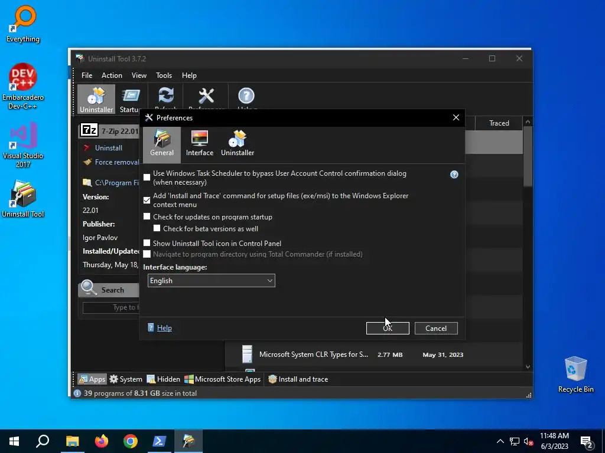Enable Show Uninstall Tool icon in Control Panel
605x453 pixels.
(x=147, y=243)
